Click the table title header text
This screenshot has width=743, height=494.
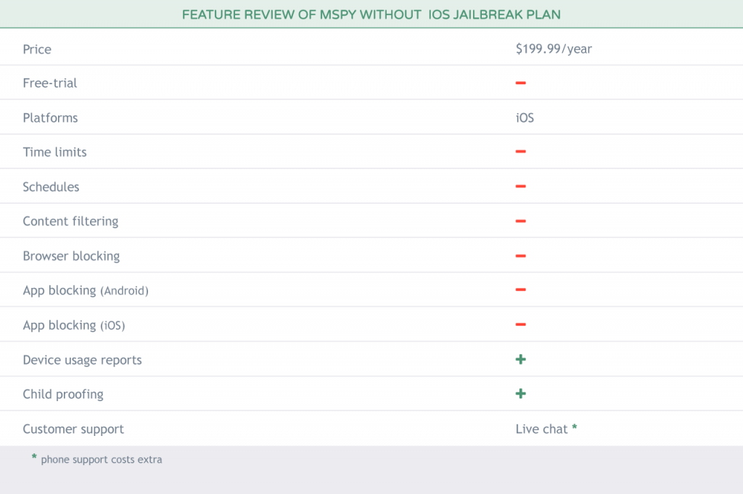(x=371, y=15)
